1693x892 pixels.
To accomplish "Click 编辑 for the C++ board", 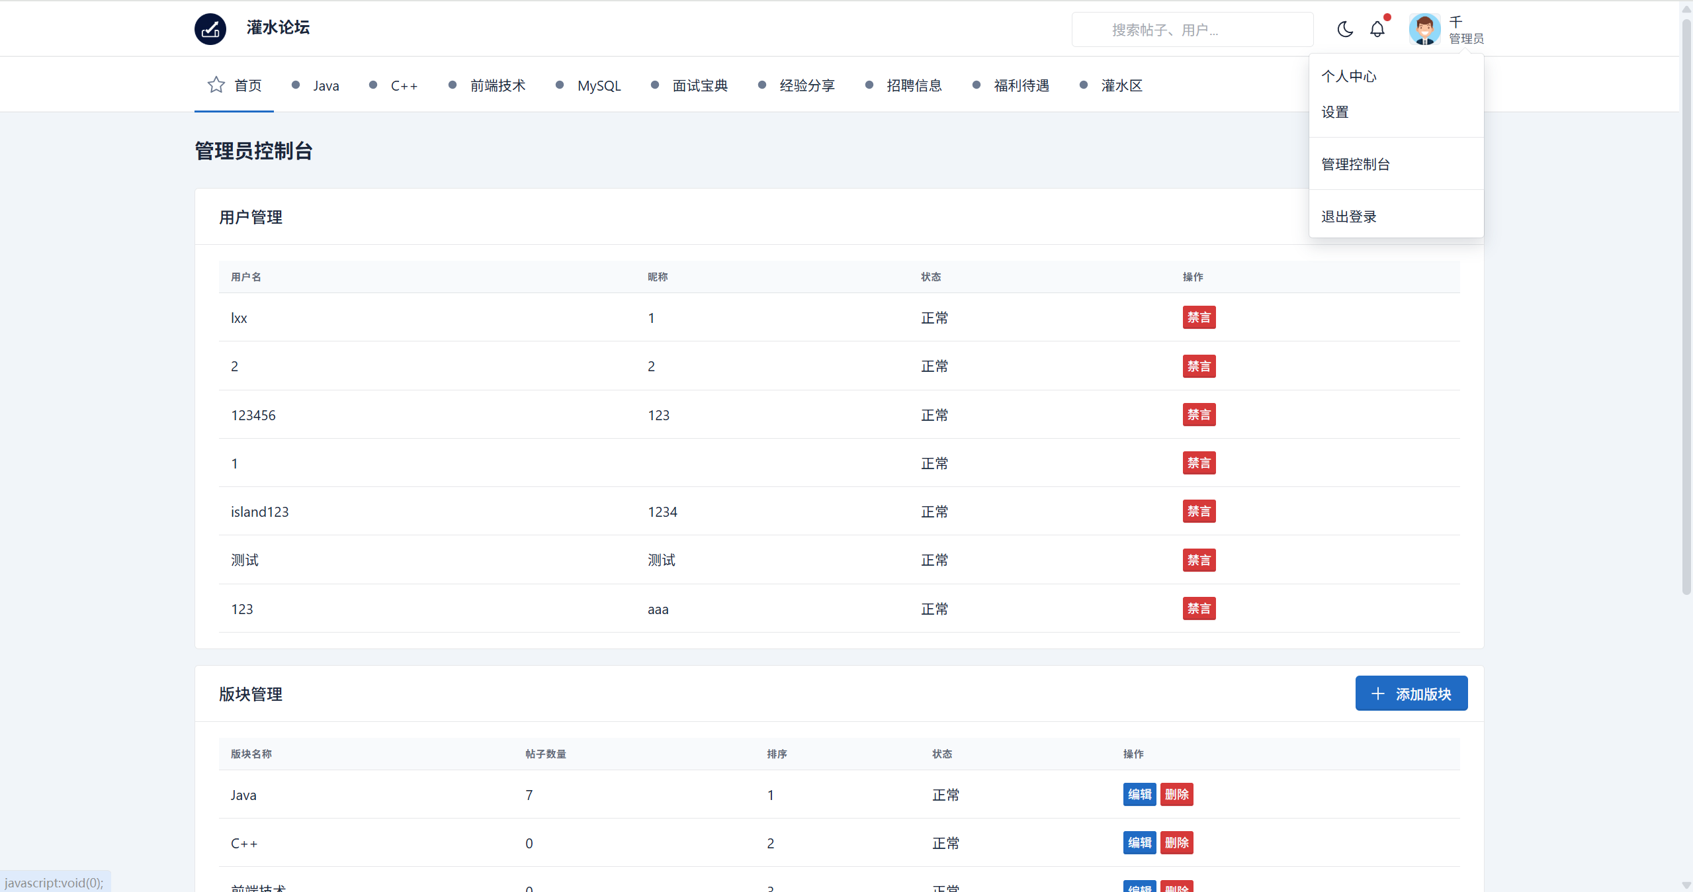I will [1139, 843].
